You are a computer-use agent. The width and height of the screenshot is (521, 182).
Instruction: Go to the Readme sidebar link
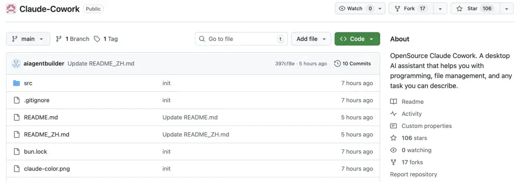412,102
